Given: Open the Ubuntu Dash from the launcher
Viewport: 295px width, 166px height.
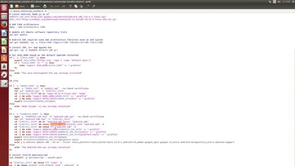Looking at the screenshot, I should pos(4,8).
